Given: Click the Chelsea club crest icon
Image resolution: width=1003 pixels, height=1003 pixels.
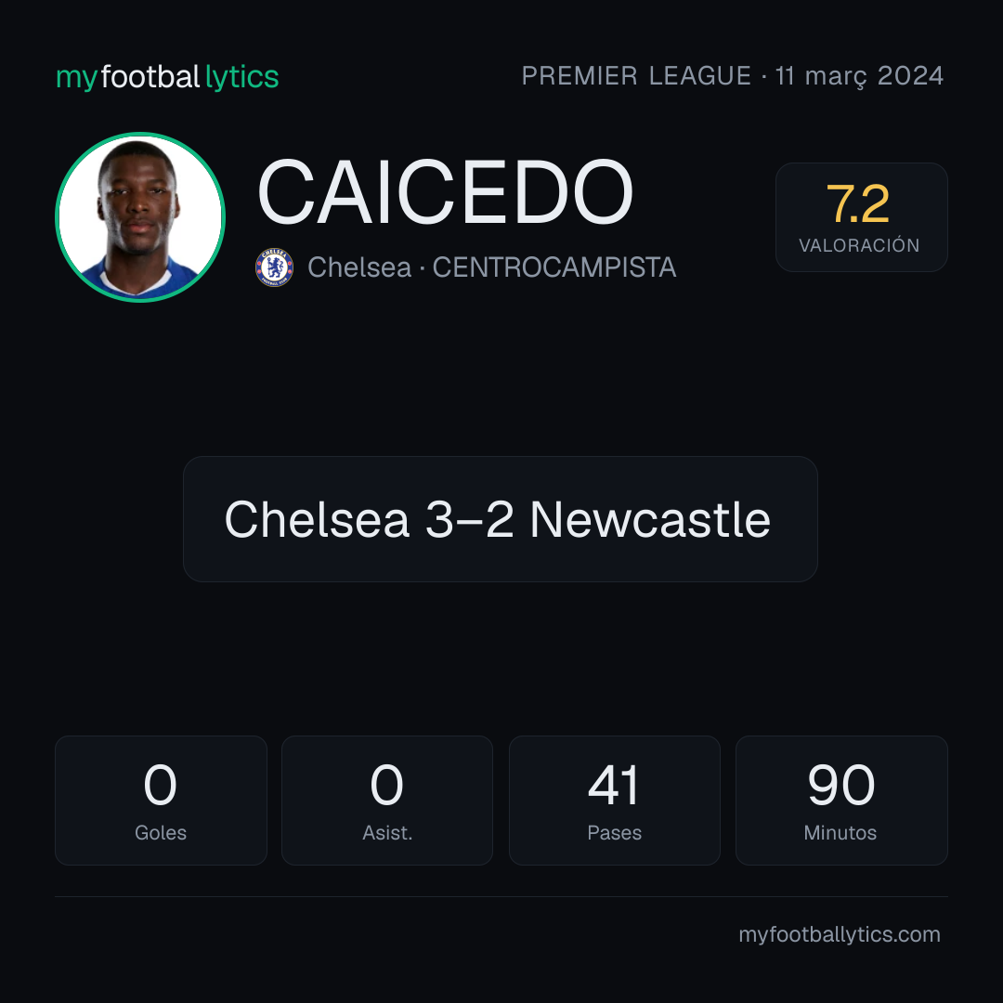Looking at the screenshot, I should tap(274, 267).
